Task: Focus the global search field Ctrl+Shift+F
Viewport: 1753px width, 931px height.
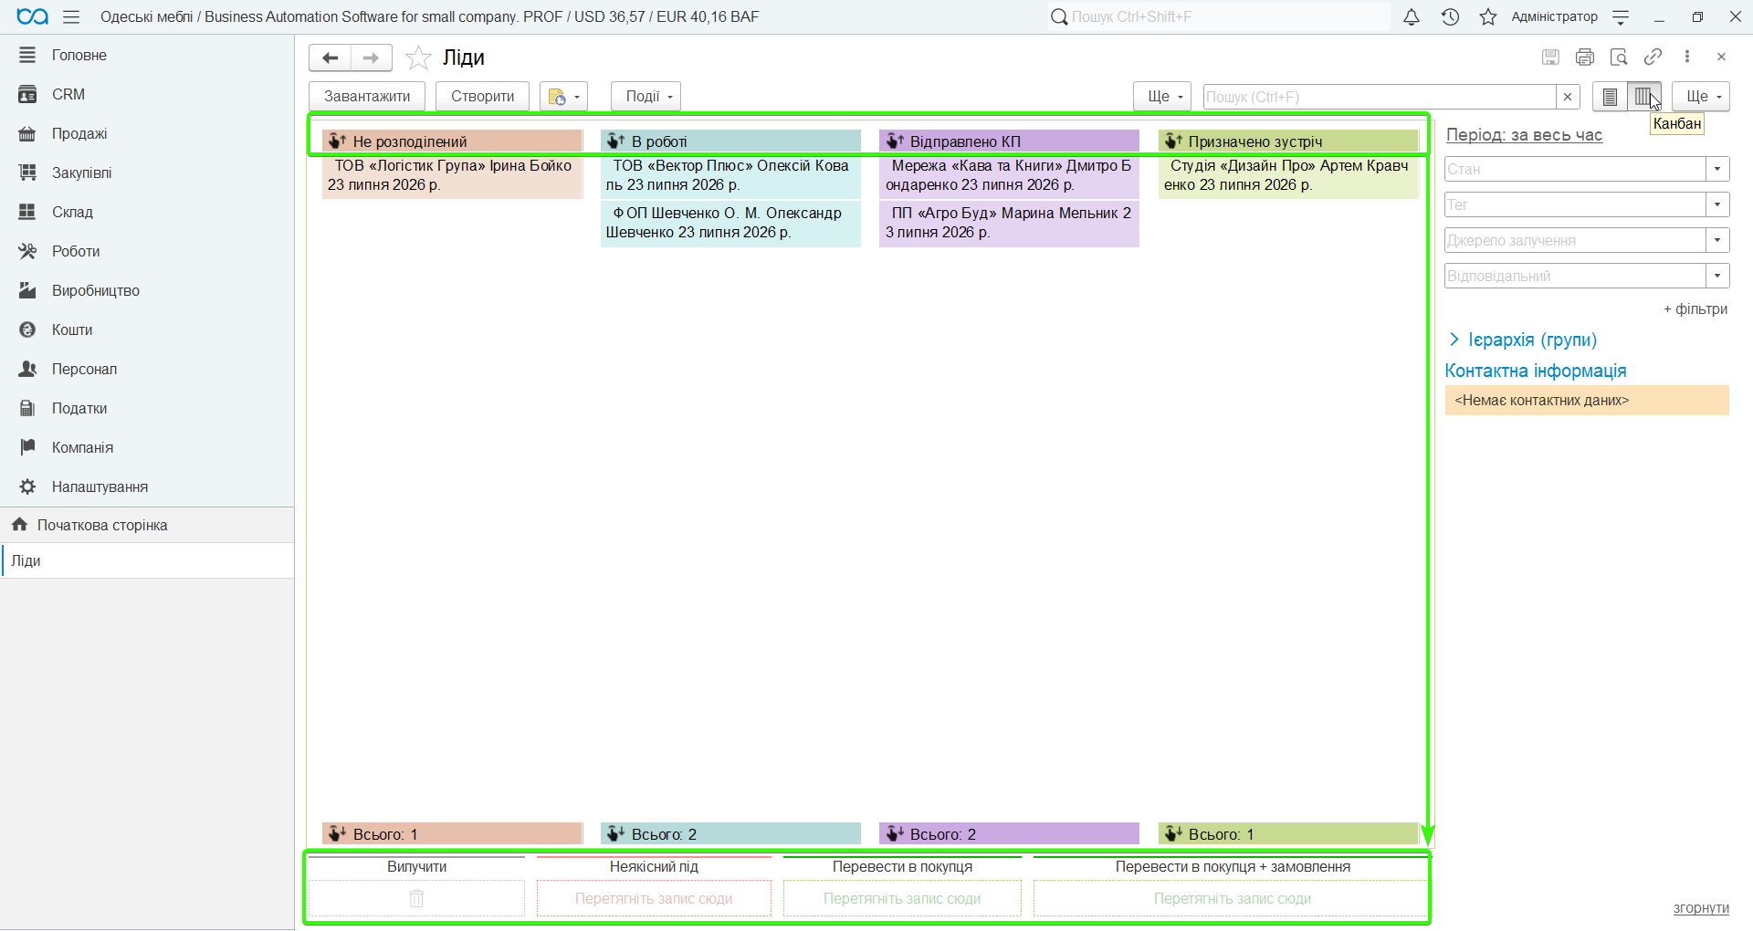Action: (x=1219, y=16)
